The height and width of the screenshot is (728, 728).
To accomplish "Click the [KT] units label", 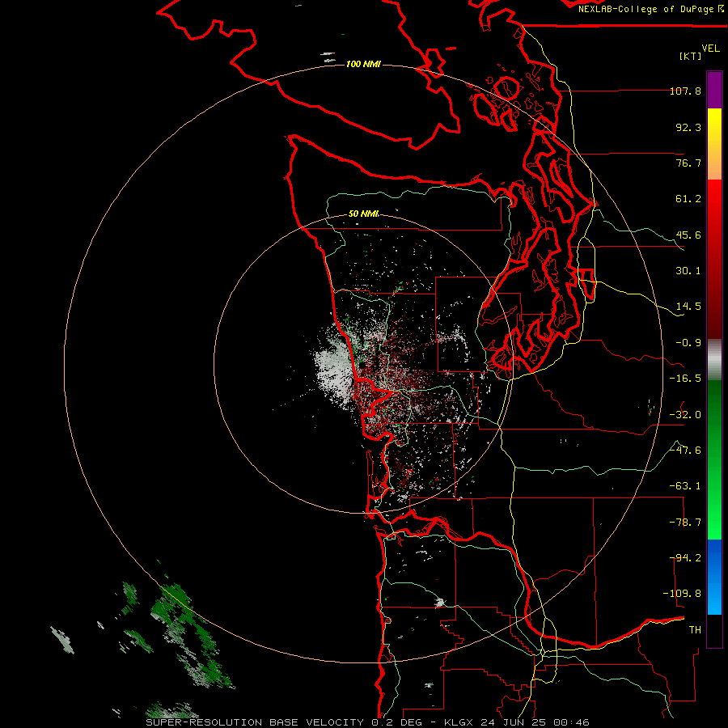I will click(691, 56).
